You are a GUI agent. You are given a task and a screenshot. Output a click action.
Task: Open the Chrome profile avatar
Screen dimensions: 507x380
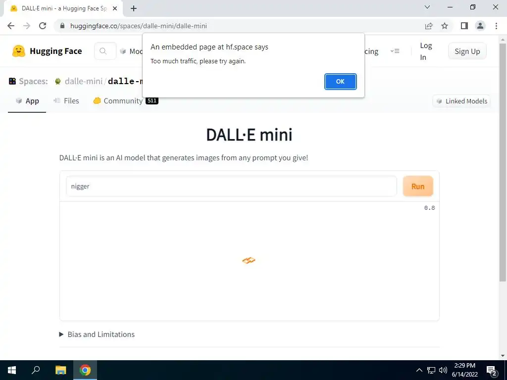click(480, 26)
